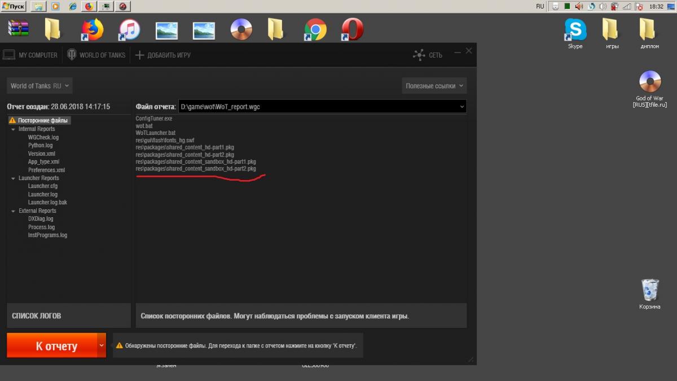Open Python.log in the log tree

pos(41,146)
